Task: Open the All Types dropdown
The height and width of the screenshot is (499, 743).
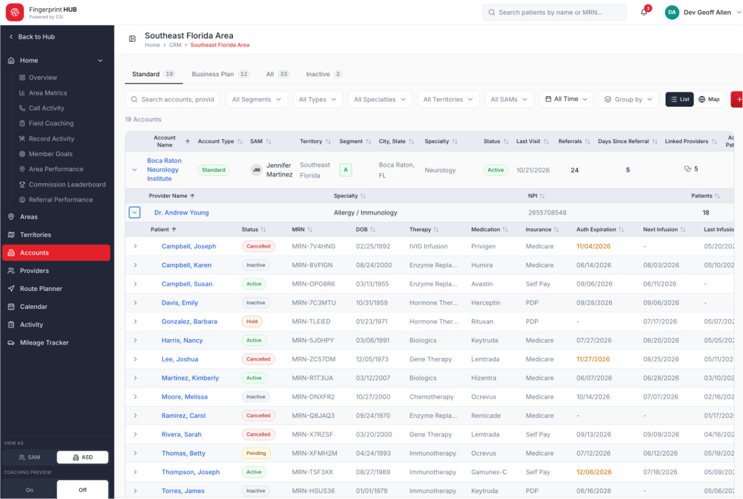Action: pyautogui.click(x=318, y=100)
